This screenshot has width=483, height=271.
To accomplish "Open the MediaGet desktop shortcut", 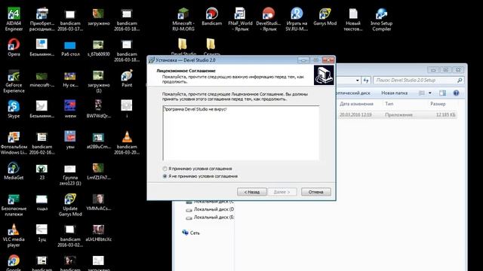I will tap(14, 171).
